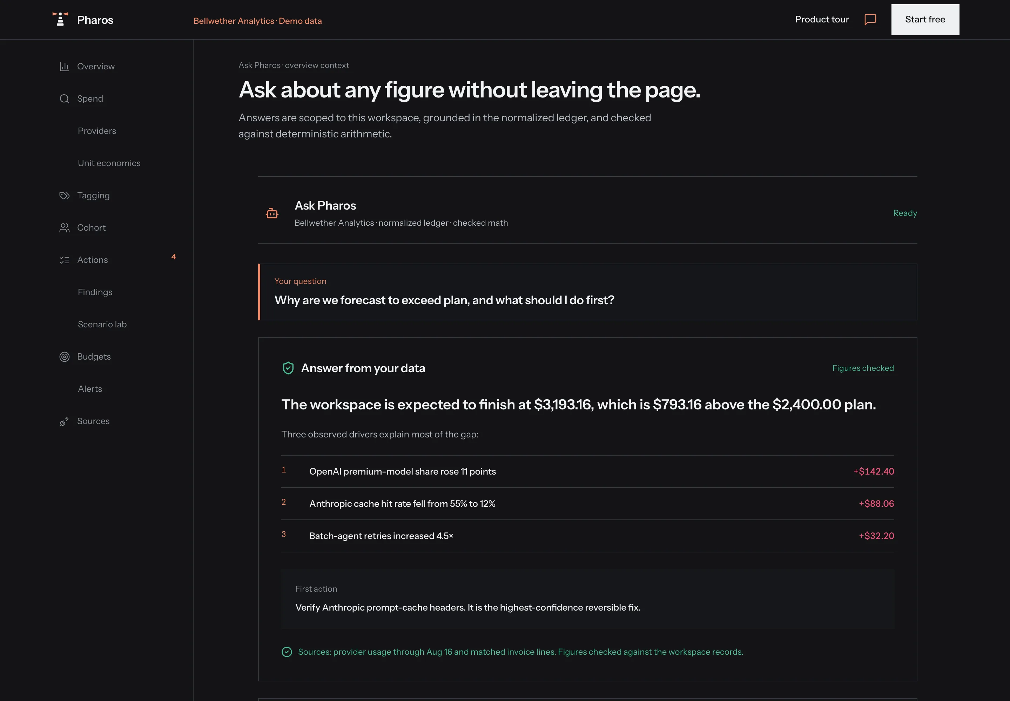Open the Product tour link
The image size is (1010, 701).
821,19
